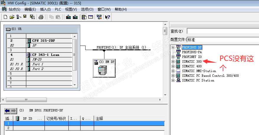
Task: Click the Open station folder icon
Action: point(12,17)
